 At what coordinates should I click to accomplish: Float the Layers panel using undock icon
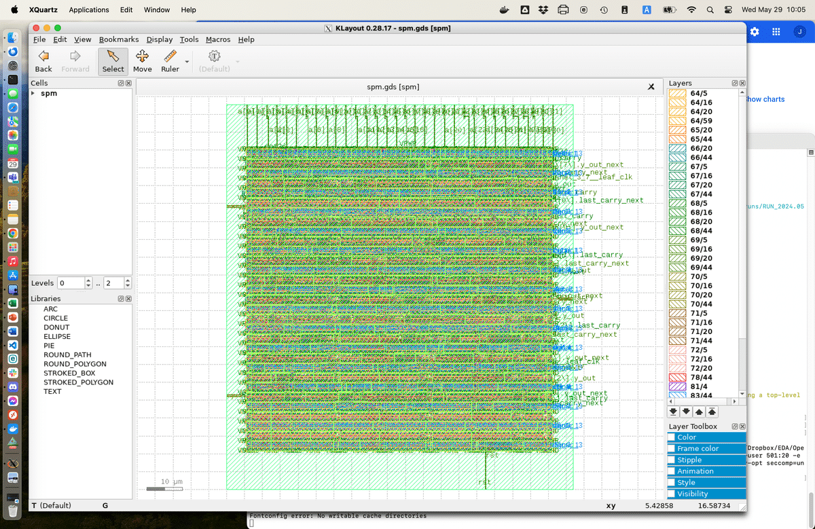click(x=734, y=83)
